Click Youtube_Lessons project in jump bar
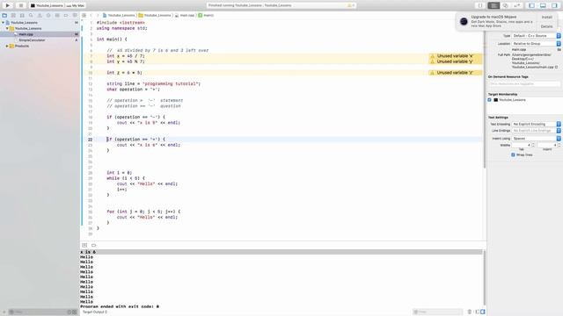Screen dimensions: 563x316 pyautogui.click(x=119, y=16)
